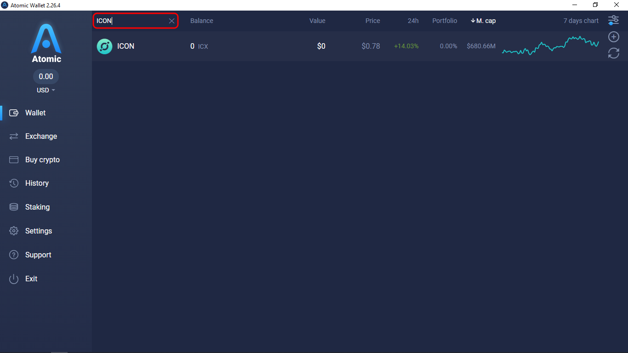The image size is (628, 353).
Task: Sort by Value column header
Action: tap(317, 21)
